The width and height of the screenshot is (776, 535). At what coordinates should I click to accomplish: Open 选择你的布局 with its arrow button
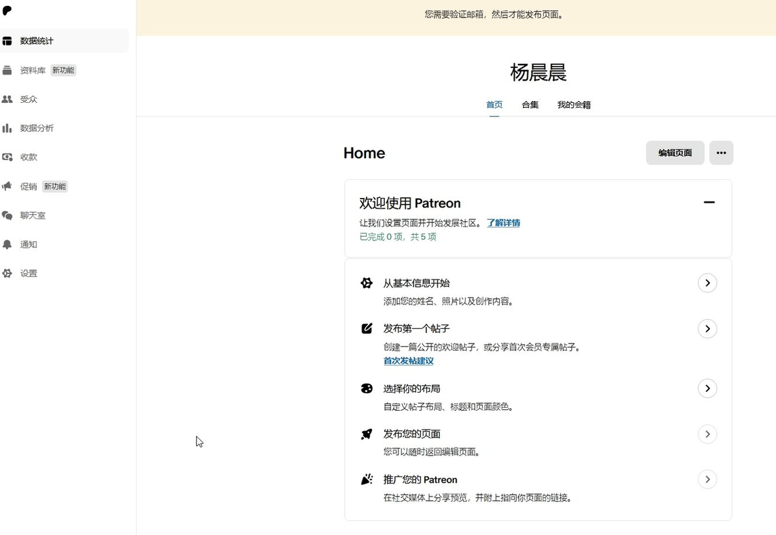pyautogui.click(x=707, y=388)
